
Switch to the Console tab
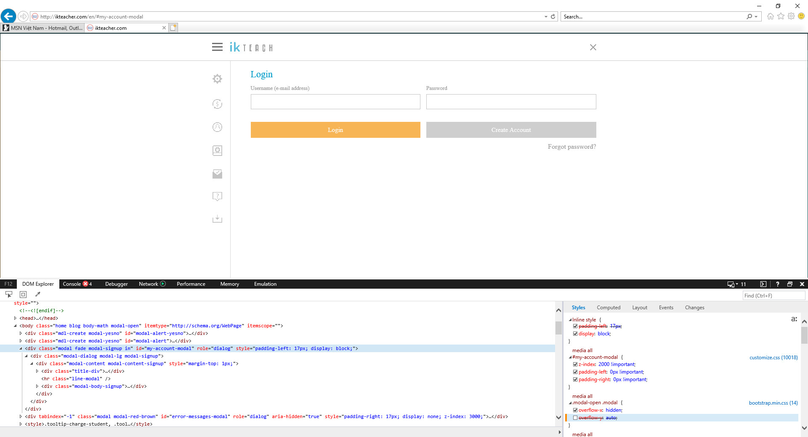(x=72, y=284)
